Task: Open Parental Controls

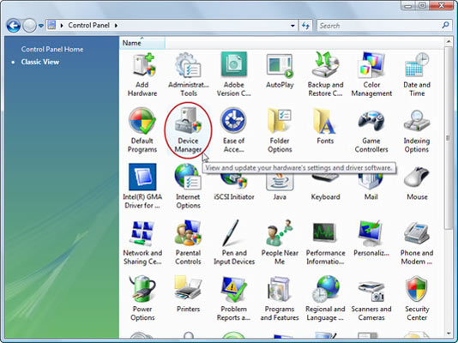Action: point(188,243)
